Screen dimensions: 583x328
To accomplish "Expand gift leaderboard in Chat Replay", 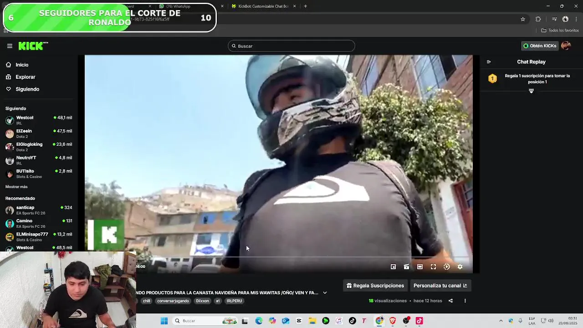I will (x=531, y=91).
